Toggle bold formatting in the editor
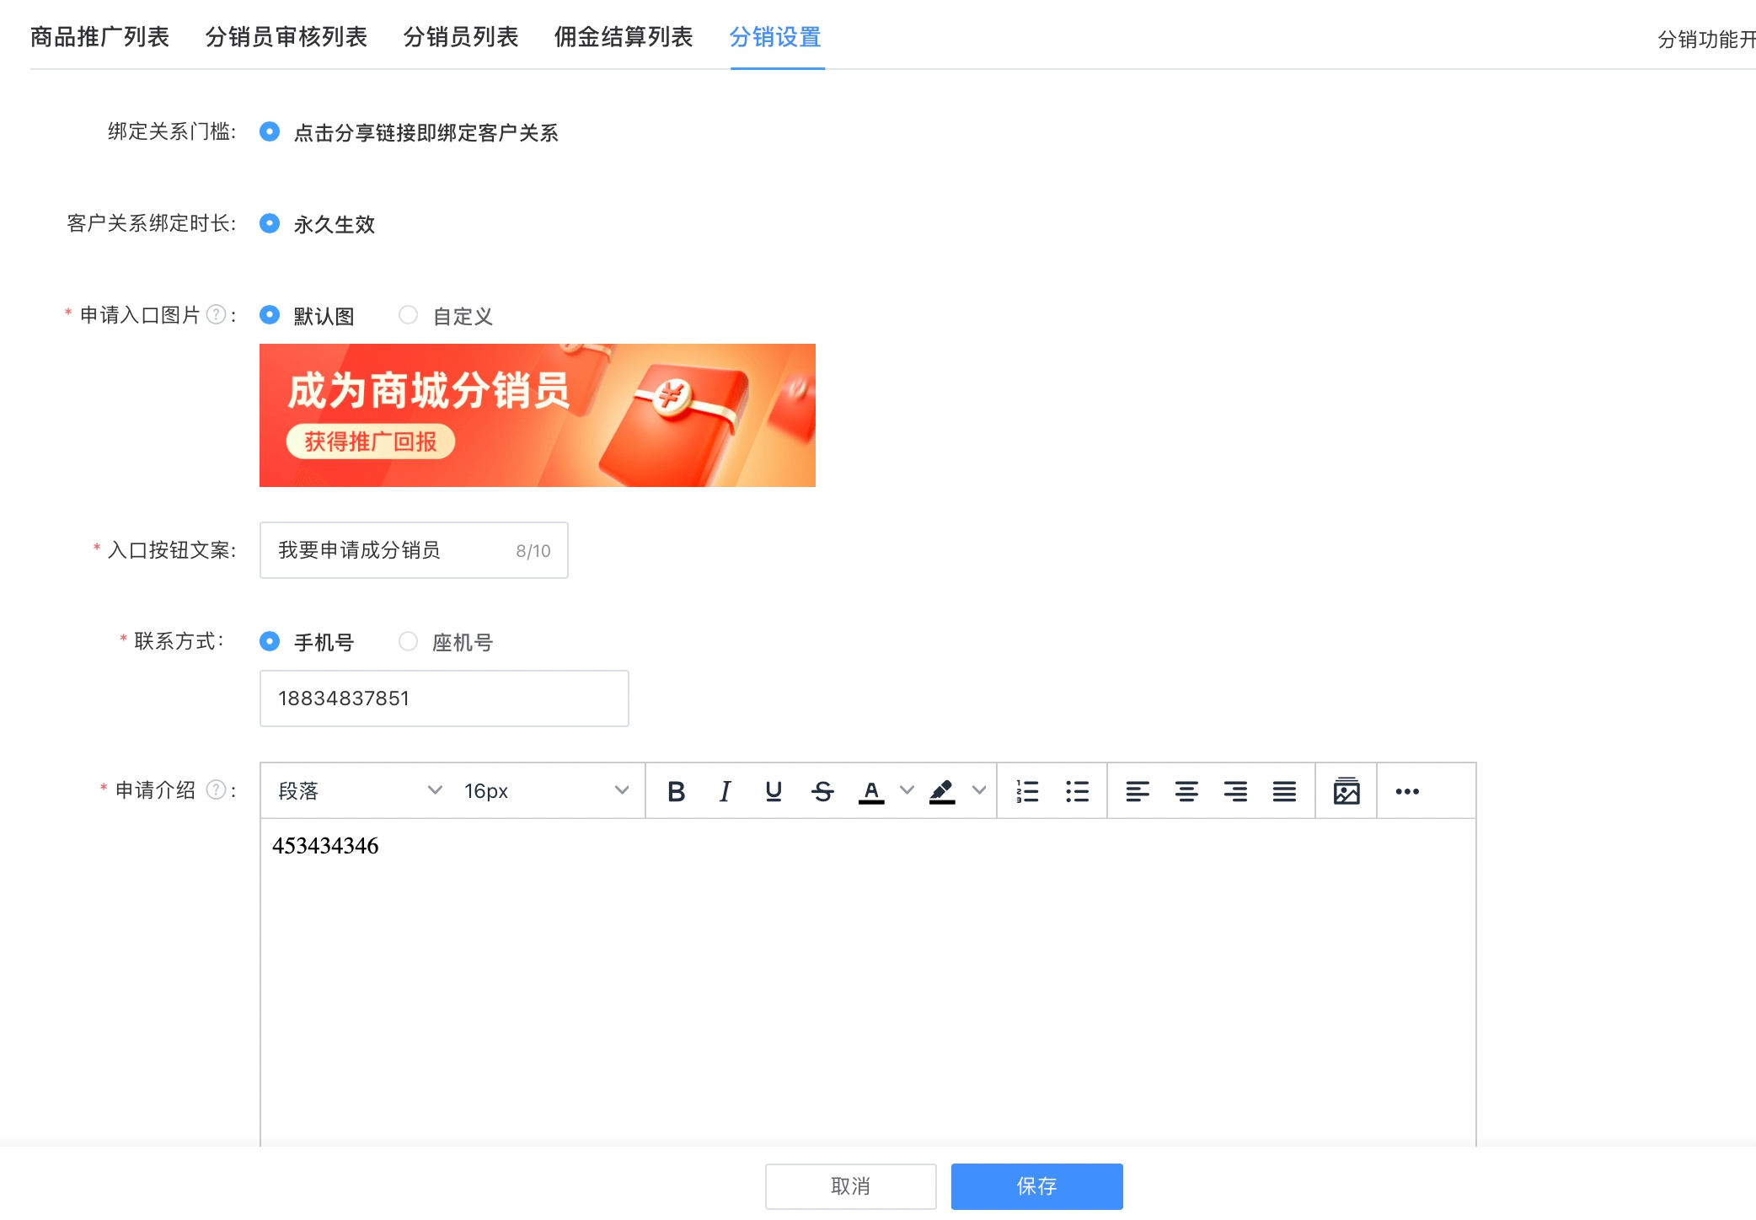Screen dimensions: 1756x1220 click(x=676, y=791)
